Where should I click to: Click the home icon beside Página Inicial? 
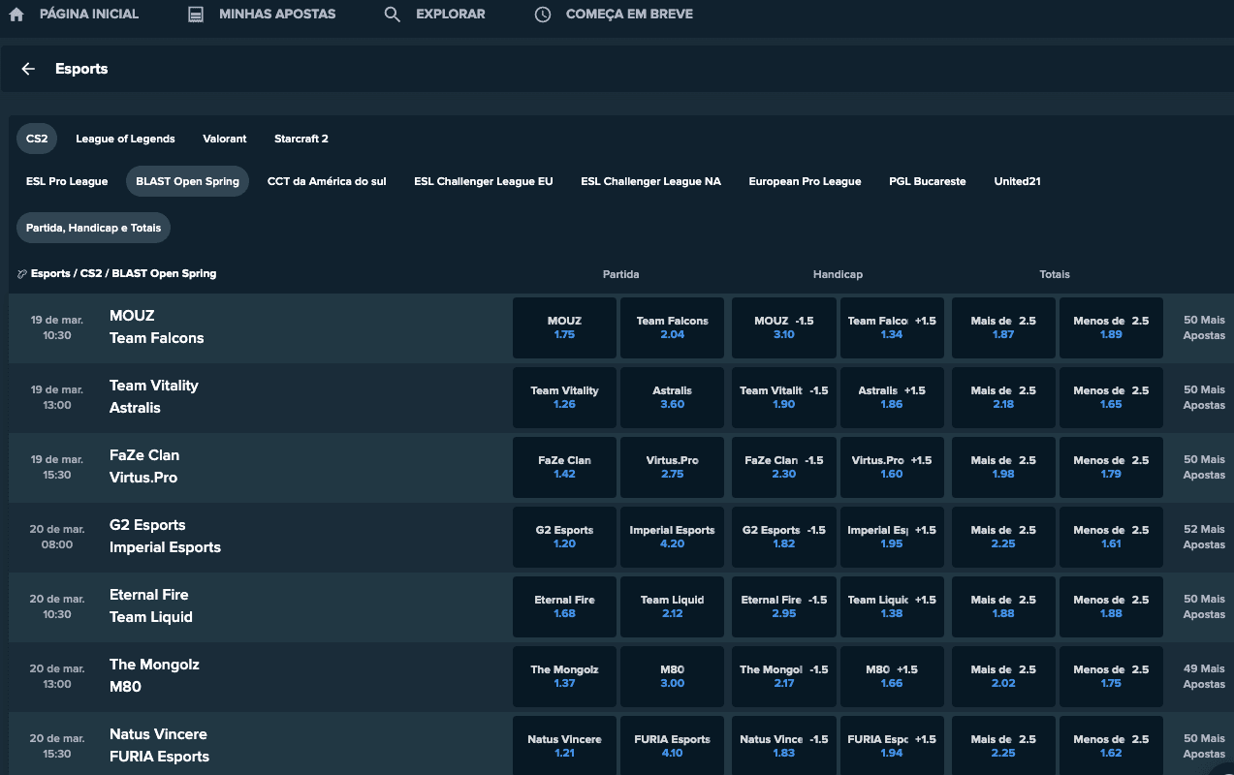(x=16, y=15)
